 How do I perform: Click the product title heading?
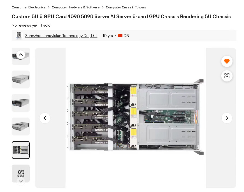pos(121,17)
